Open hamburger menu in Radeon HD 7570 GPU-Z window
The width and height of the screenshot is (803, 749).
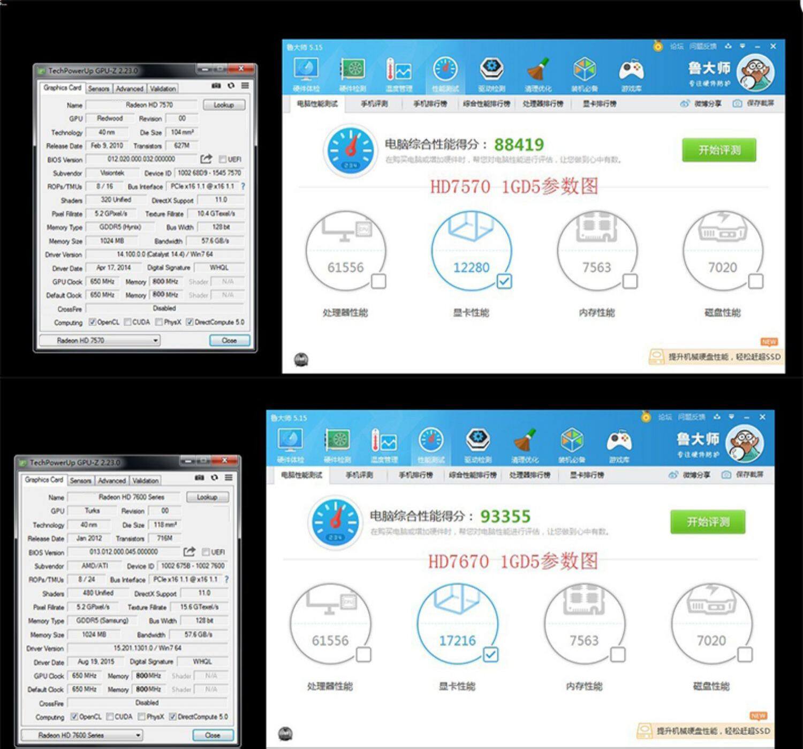245,86
